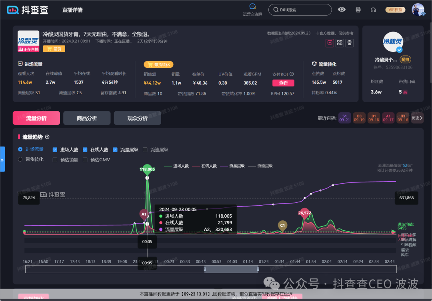432x301 pixels.
Task: Click the webcam record icon
Action: point(349,43)
